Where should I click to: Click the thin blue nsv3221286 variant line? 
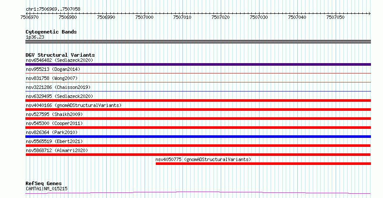tap(198, 91)
